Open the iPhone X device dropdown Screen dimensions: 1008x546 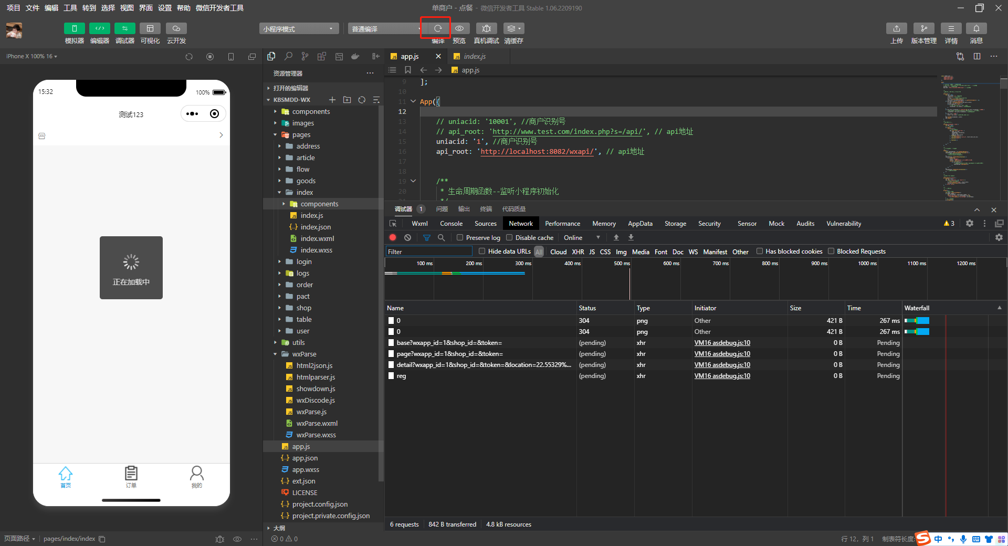31,56
